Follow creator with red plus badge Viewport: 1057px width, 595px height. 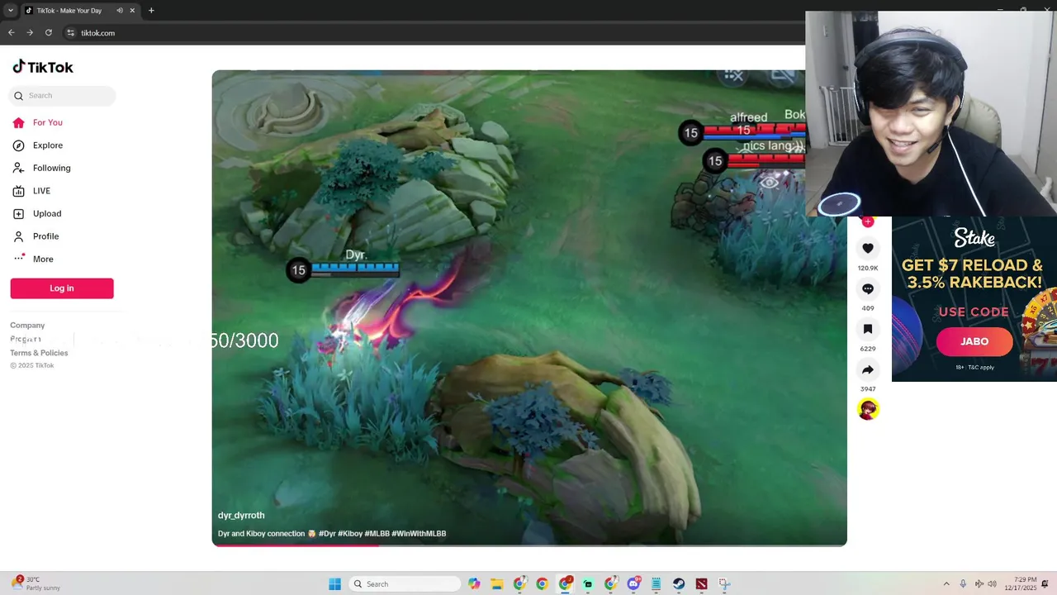(x=867, y=221)
